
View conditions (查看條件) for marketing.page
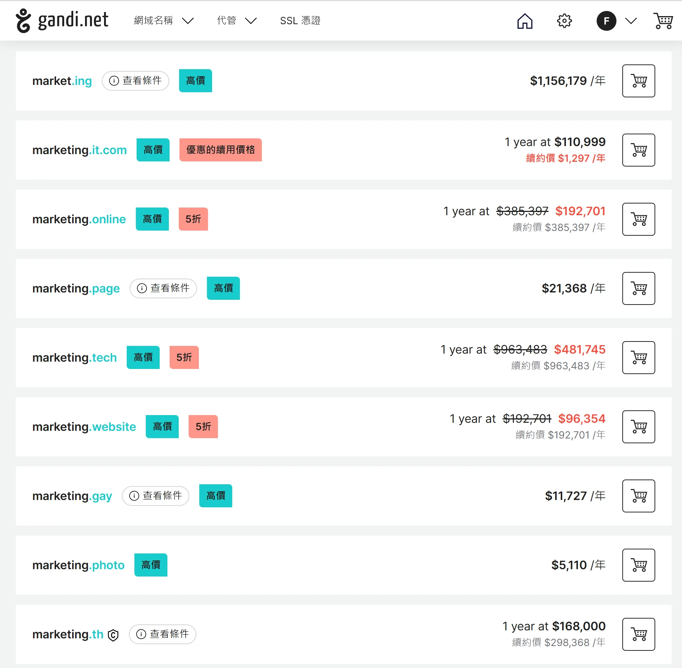click(163, 288)
